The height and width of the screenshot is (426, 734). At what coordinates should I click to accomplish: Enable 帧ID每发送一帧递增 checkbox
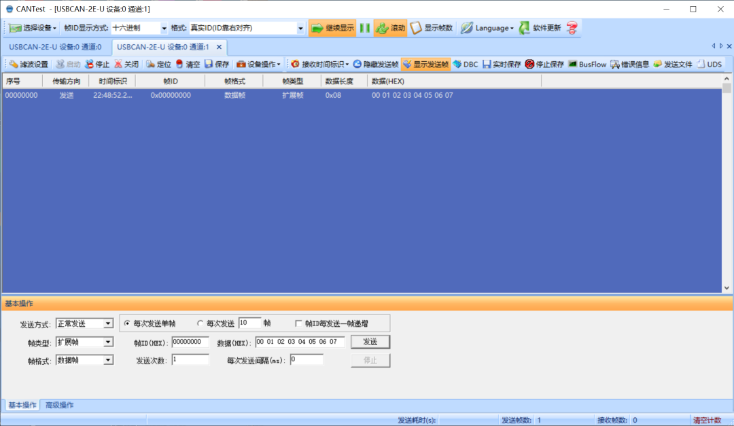(x=298, y=323)
